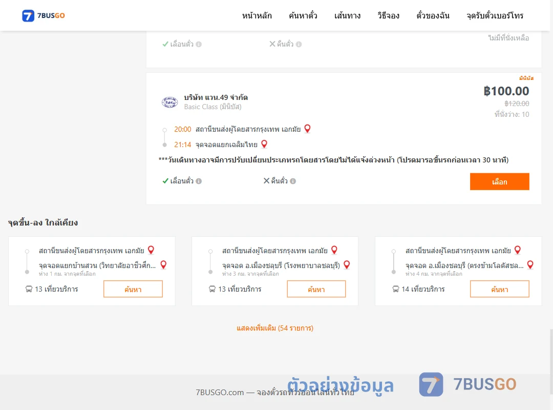Show map pin for จุดจอดแยกเฉลิมไทย at 21:14
The height and width of the screenshot is (410, 553).
click(264, 143)
